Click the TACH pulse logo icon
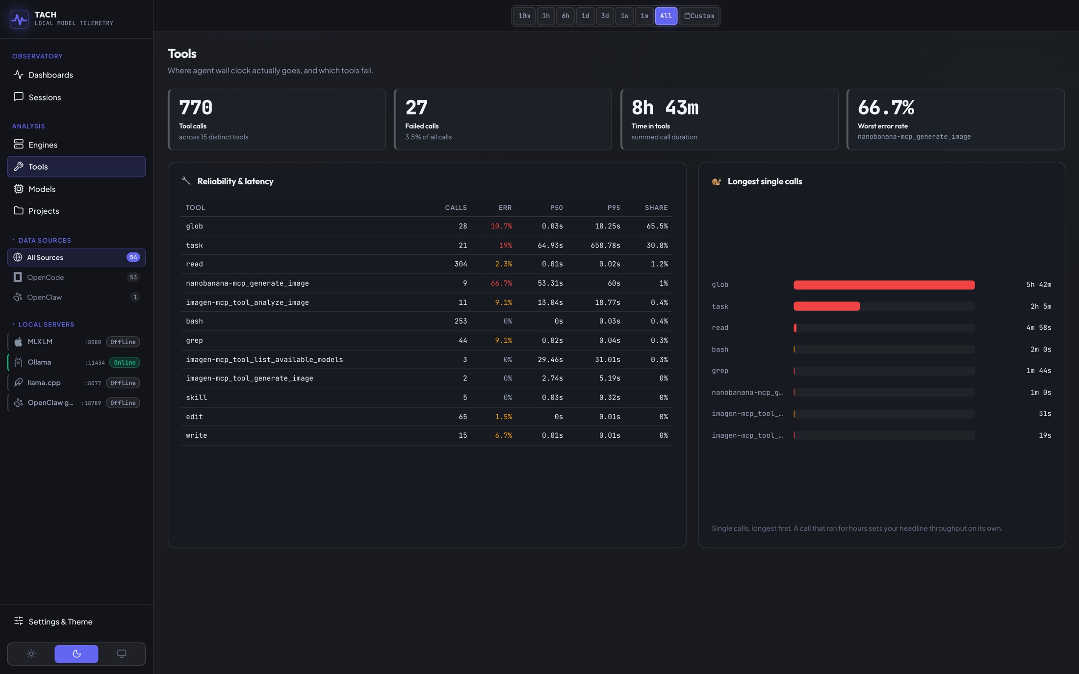 coord(19,19)
